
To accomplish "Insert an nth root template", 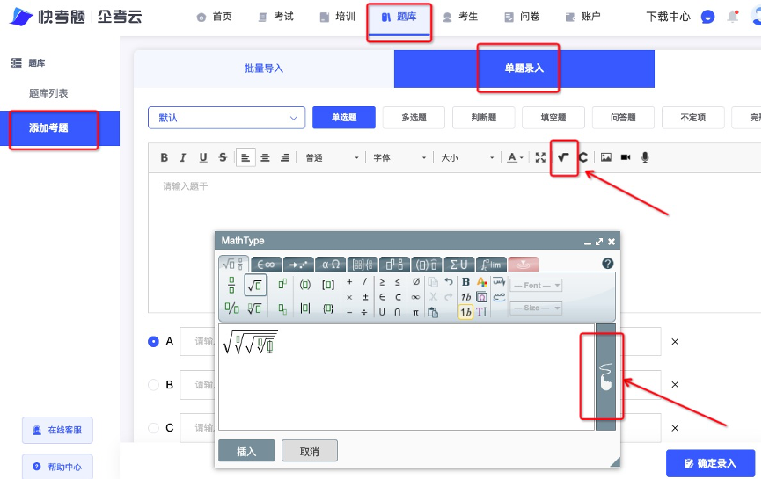I will (254, 308).
